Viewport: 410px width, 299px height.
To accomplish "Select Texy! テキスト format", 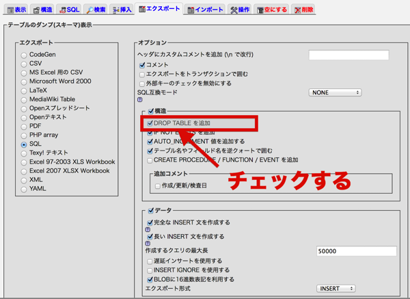I will 24,153.
